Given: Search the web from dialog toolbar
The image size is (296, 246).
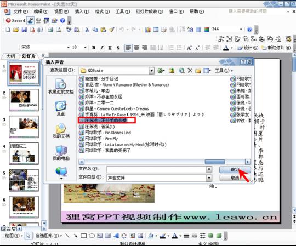Looking at the screenshot, I should point(182,71).
